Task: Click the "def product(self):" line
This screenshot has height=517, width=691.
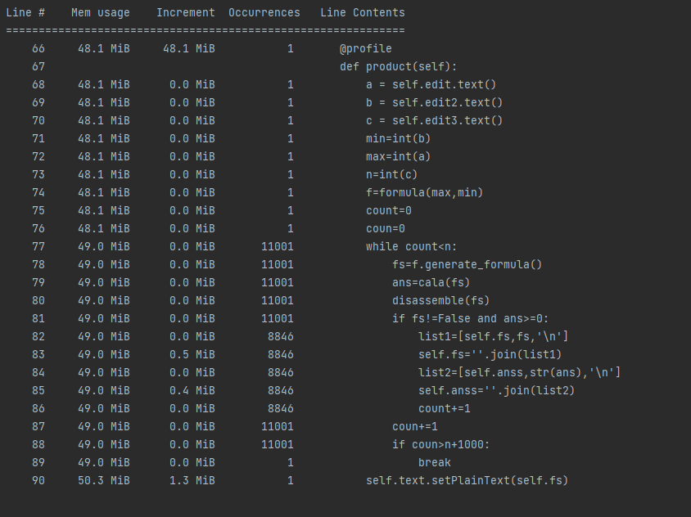Action: [x=399, y=67]
